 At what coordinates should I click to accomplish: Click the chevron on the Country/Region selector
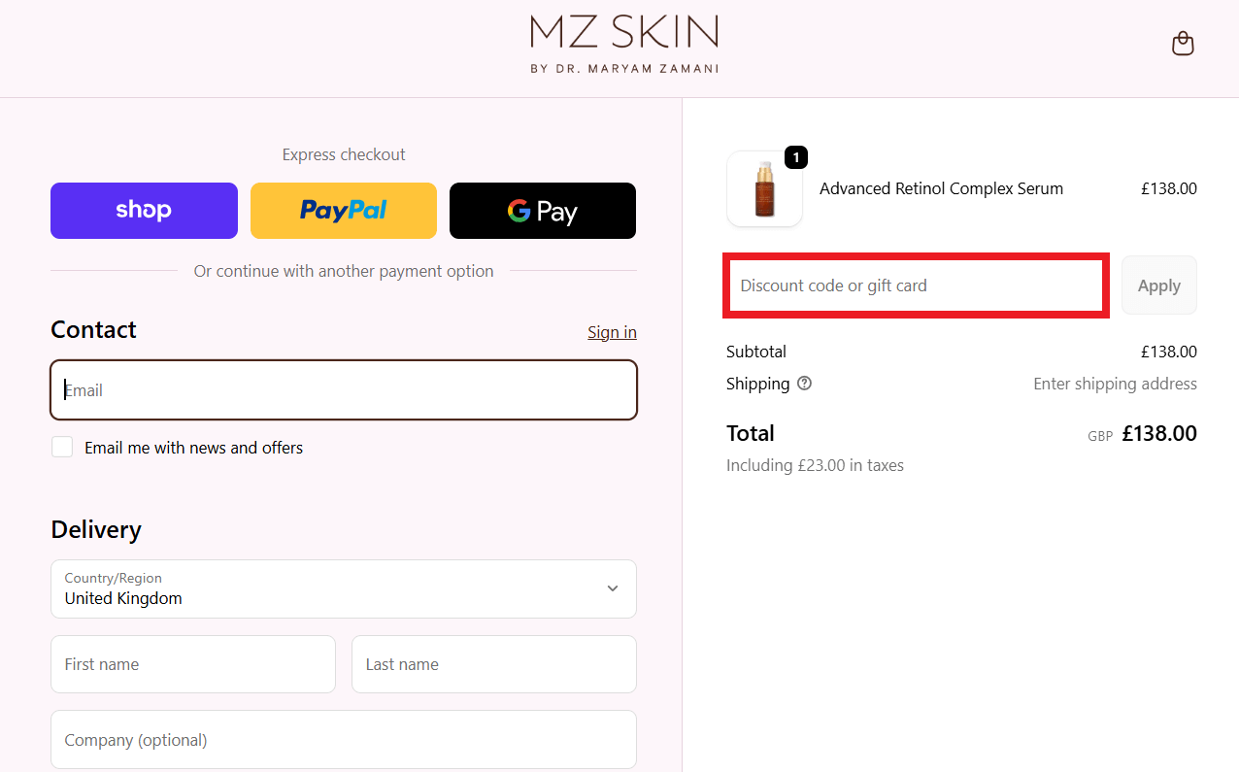point(613,588)
